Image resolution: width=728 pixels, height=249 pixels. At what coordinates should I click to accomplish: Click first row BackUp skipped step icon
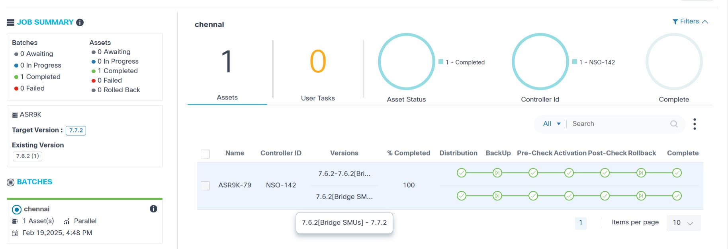(x=497, y=173)
